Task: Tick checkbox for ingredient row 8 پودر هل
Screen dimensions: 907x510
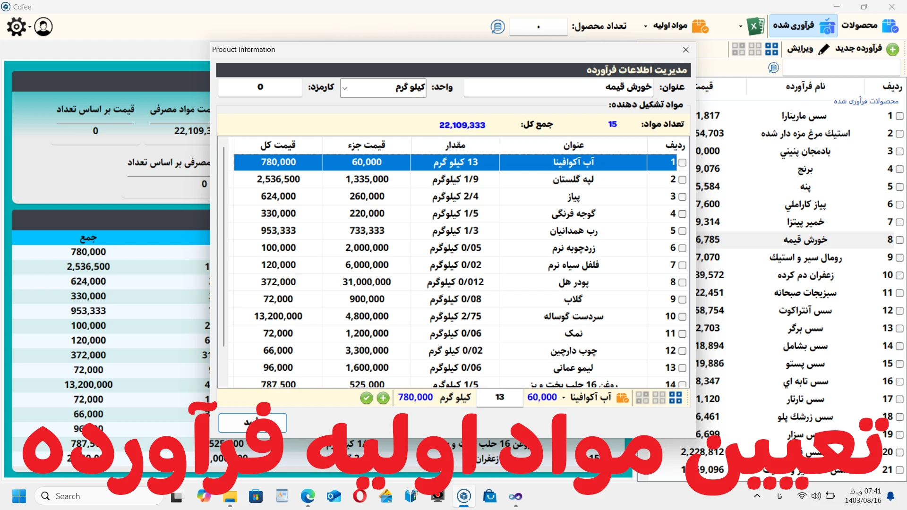Action: 682,282
